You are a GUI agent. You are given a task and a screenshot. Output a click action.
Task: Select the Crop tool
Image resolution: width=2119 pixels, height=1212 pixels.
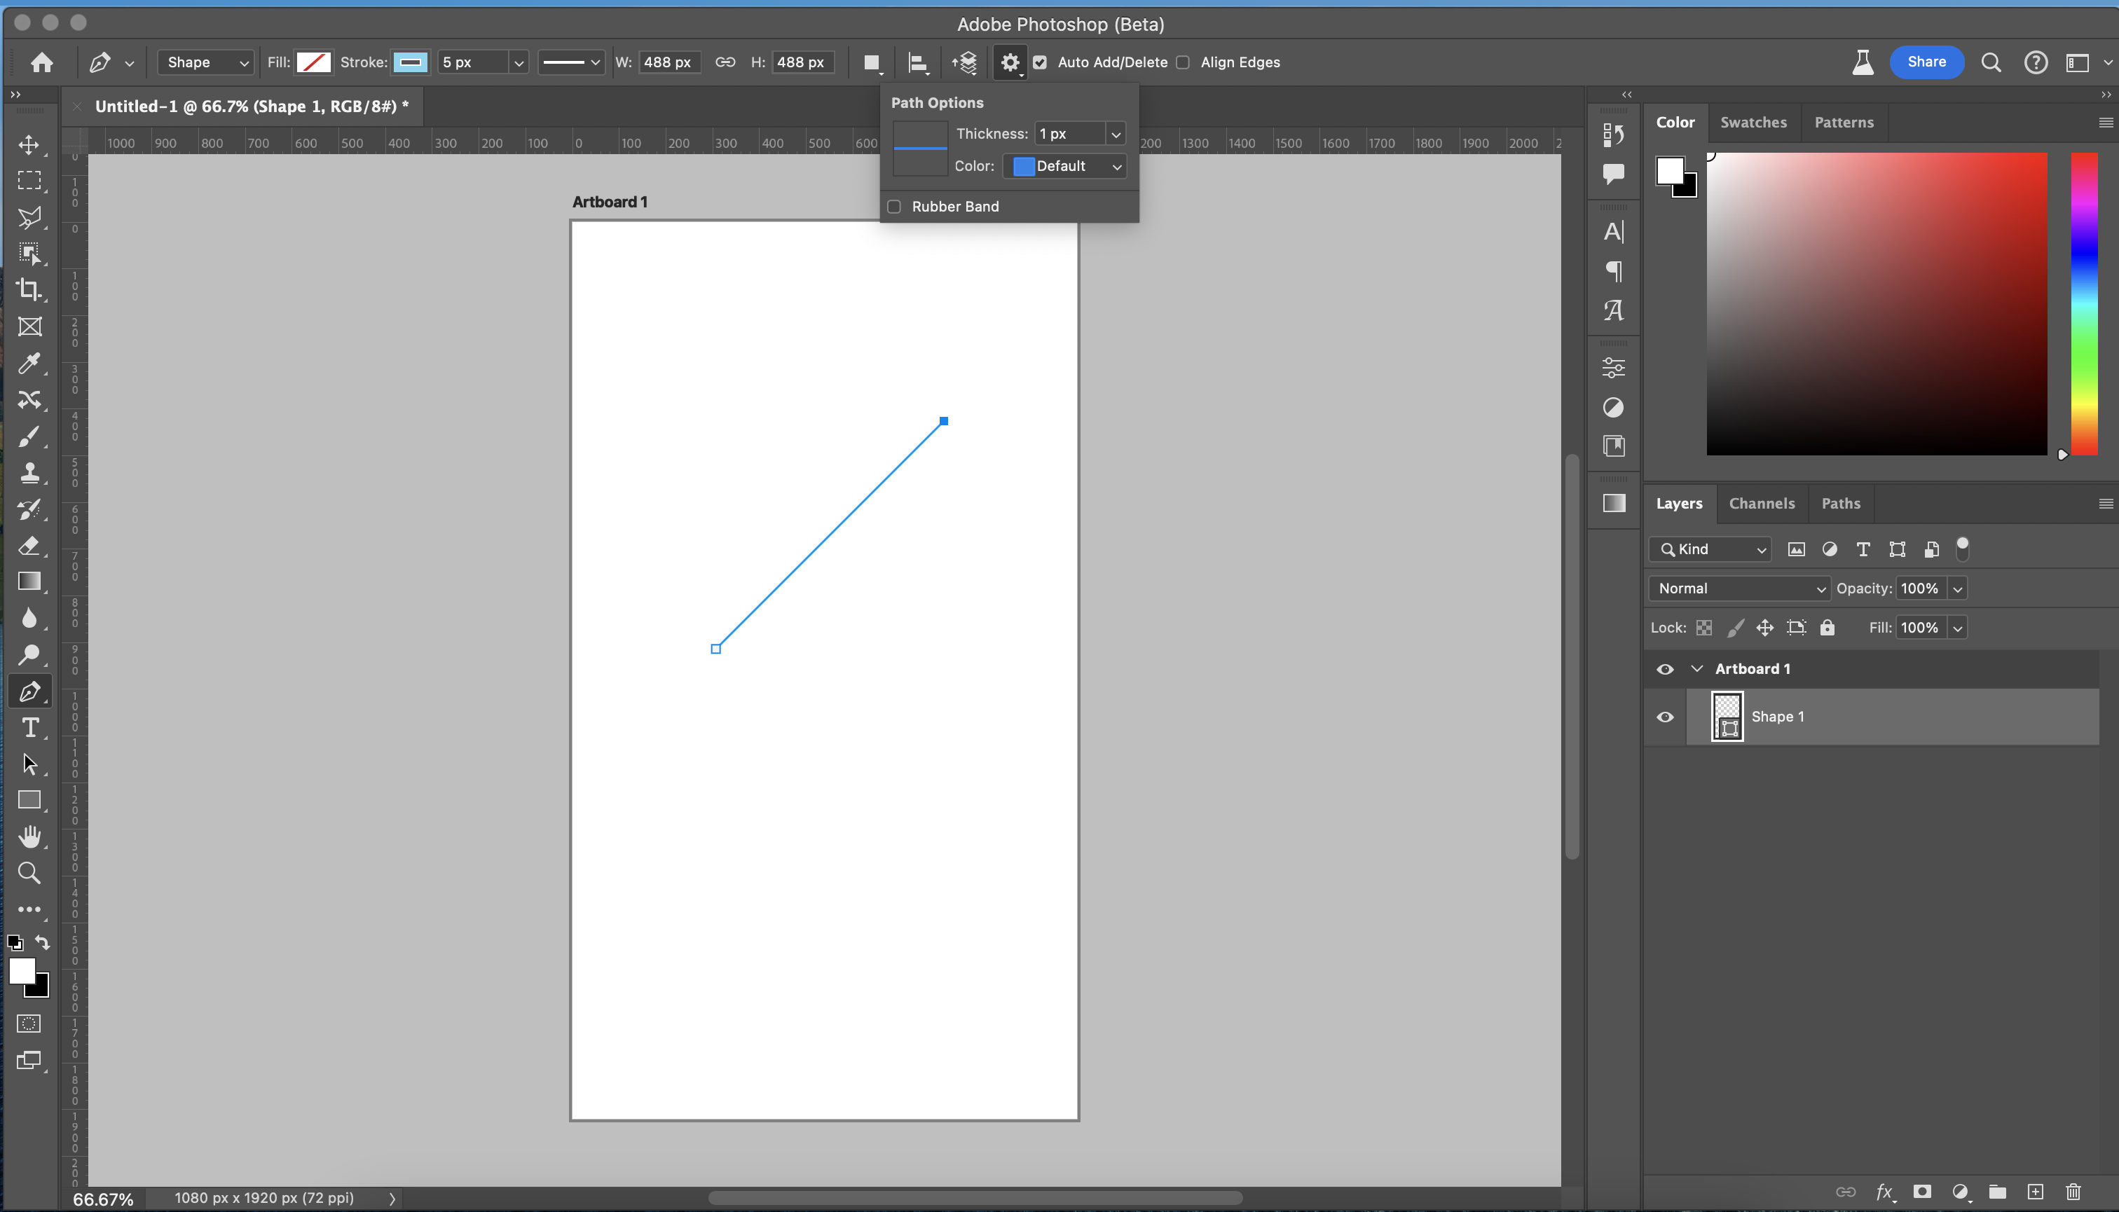click(29, 289)
